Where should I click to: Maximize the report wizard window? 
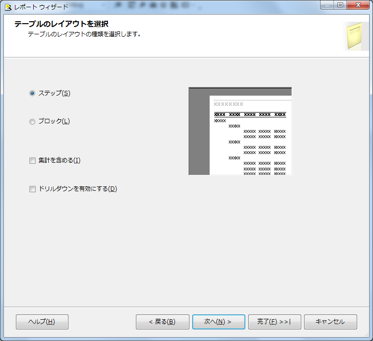tap(340, 5)
